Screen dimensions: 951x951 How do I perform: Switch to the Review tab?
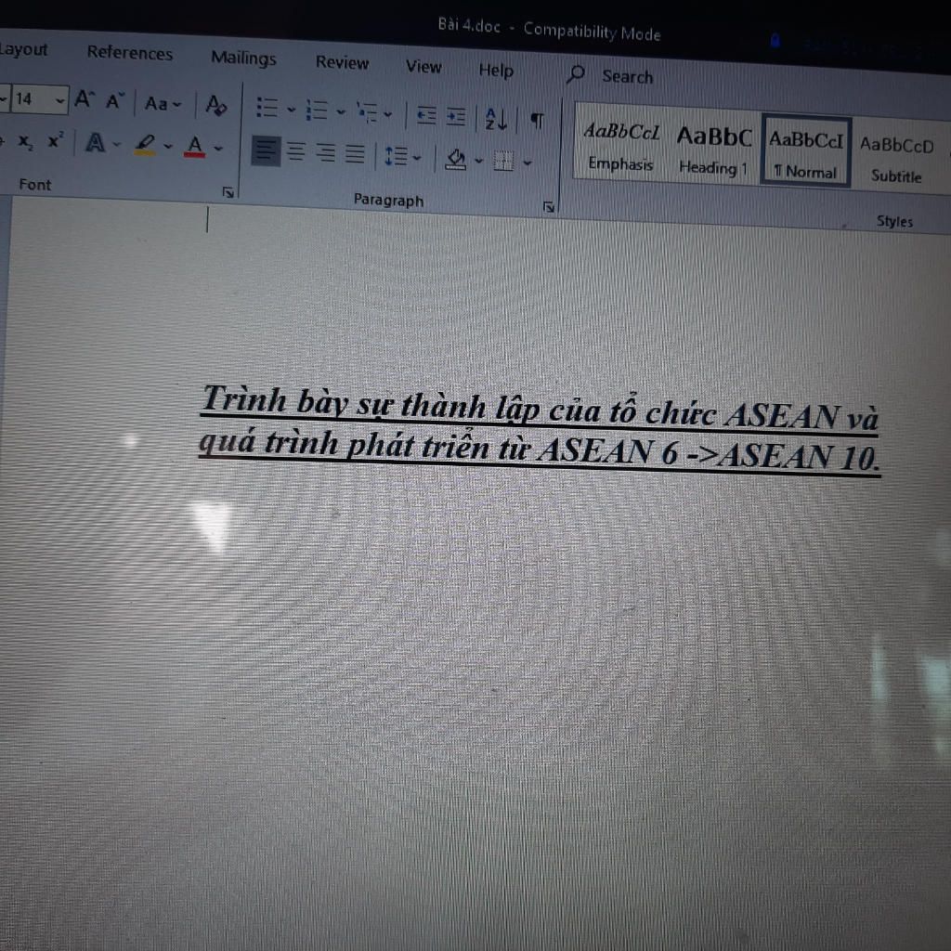point(342,62)
